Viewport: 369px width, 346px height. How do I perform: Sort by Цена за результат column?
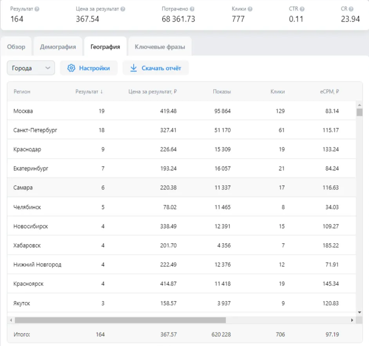pyautogui.click(x=153, y=92)
